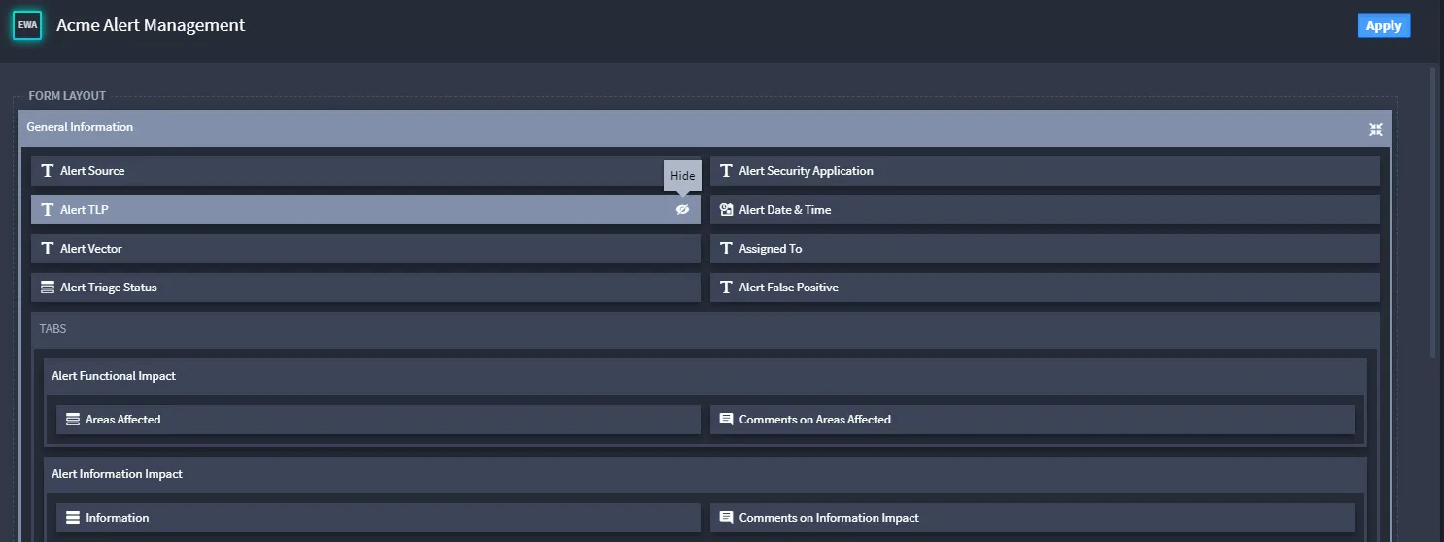Click the list icon of Information field

(72, 518)
